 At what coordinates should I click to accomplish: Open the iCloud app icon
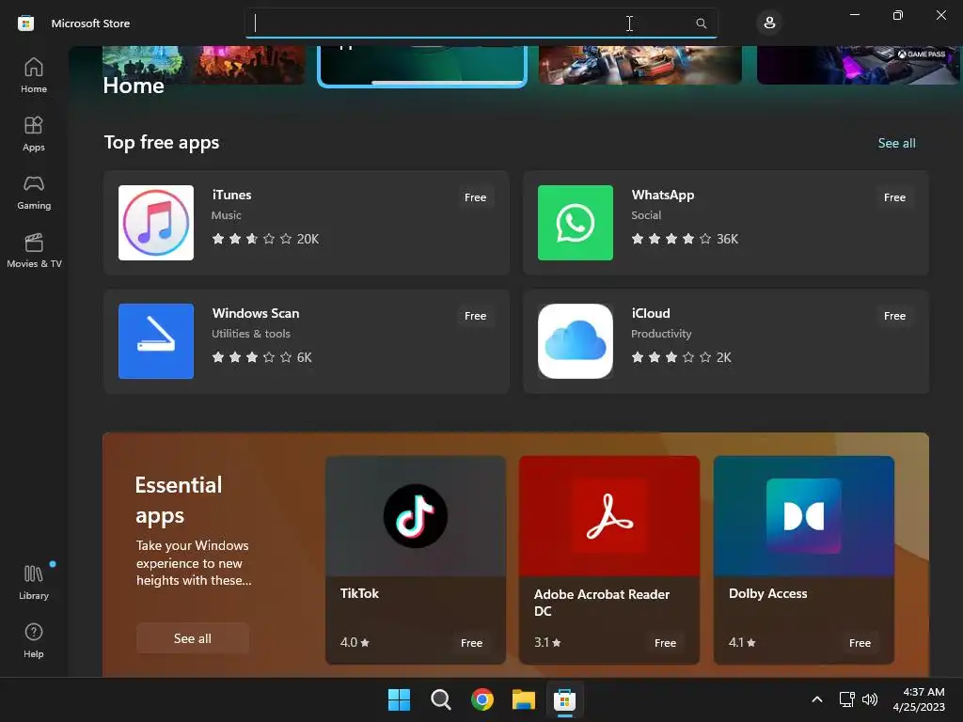(576, 341)
